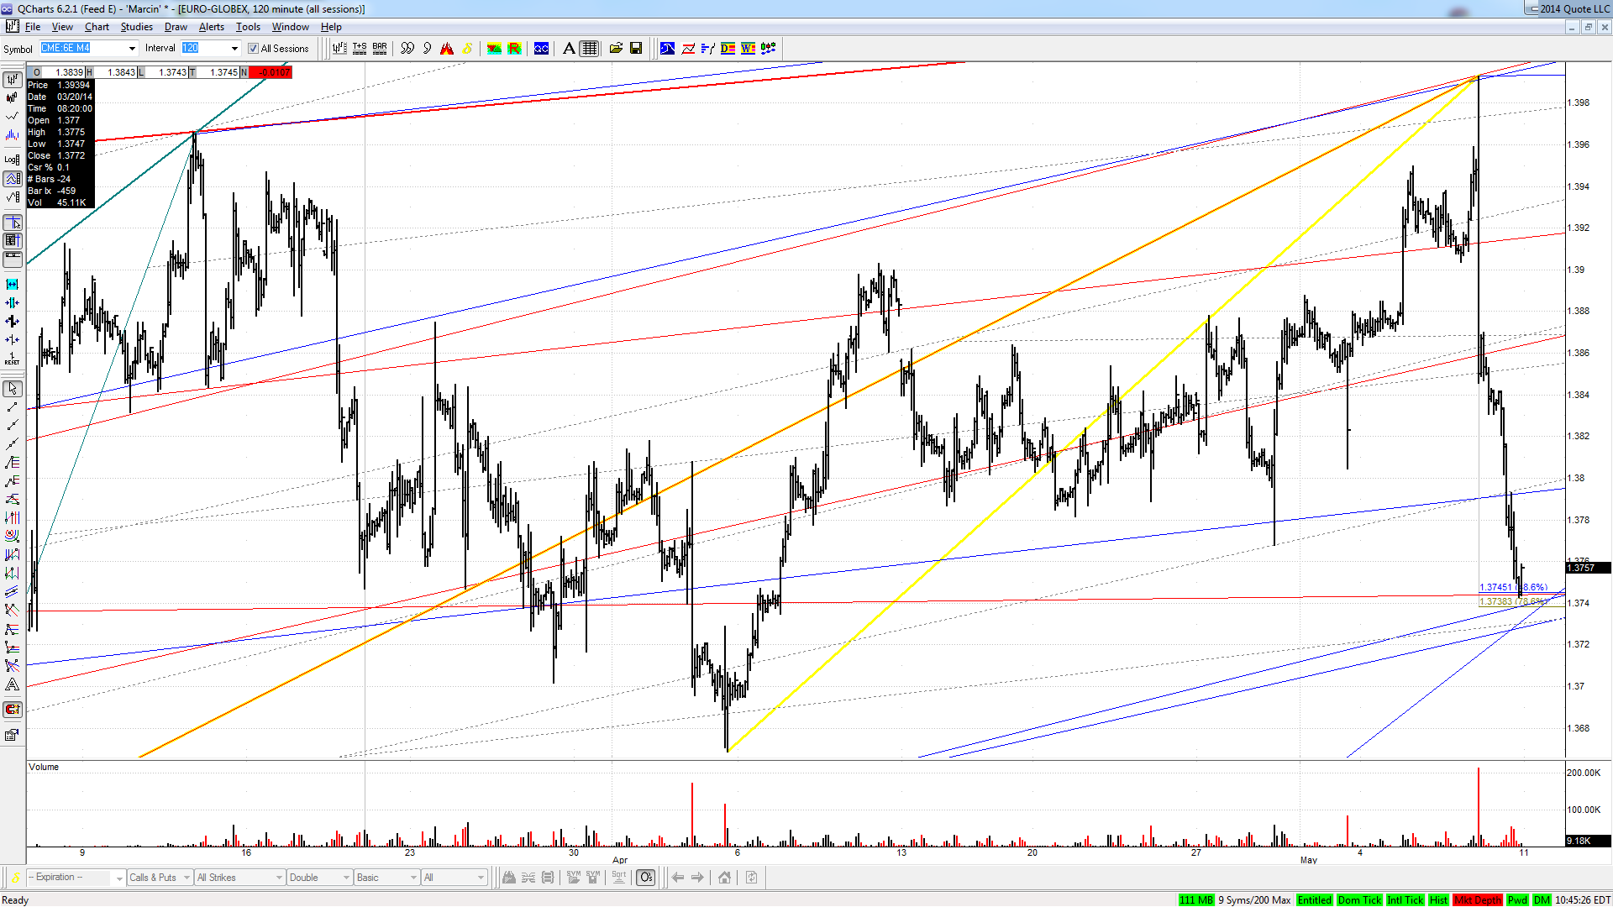Open the Time and Sales T+S window
This screenshot has height=907, width=1613.
pos(360,49)
